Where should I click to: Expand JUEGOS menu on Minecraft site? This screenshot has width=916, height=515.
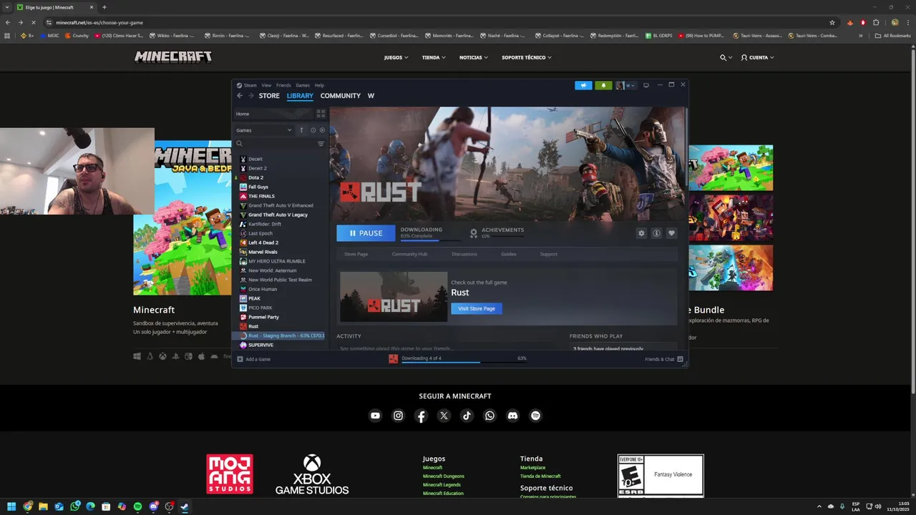coord(396,57)
